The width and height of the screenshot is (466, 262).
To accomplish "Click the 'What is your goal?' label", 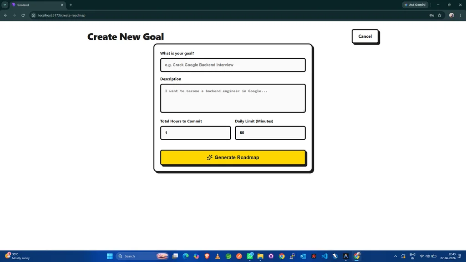I will coord(177,54).
